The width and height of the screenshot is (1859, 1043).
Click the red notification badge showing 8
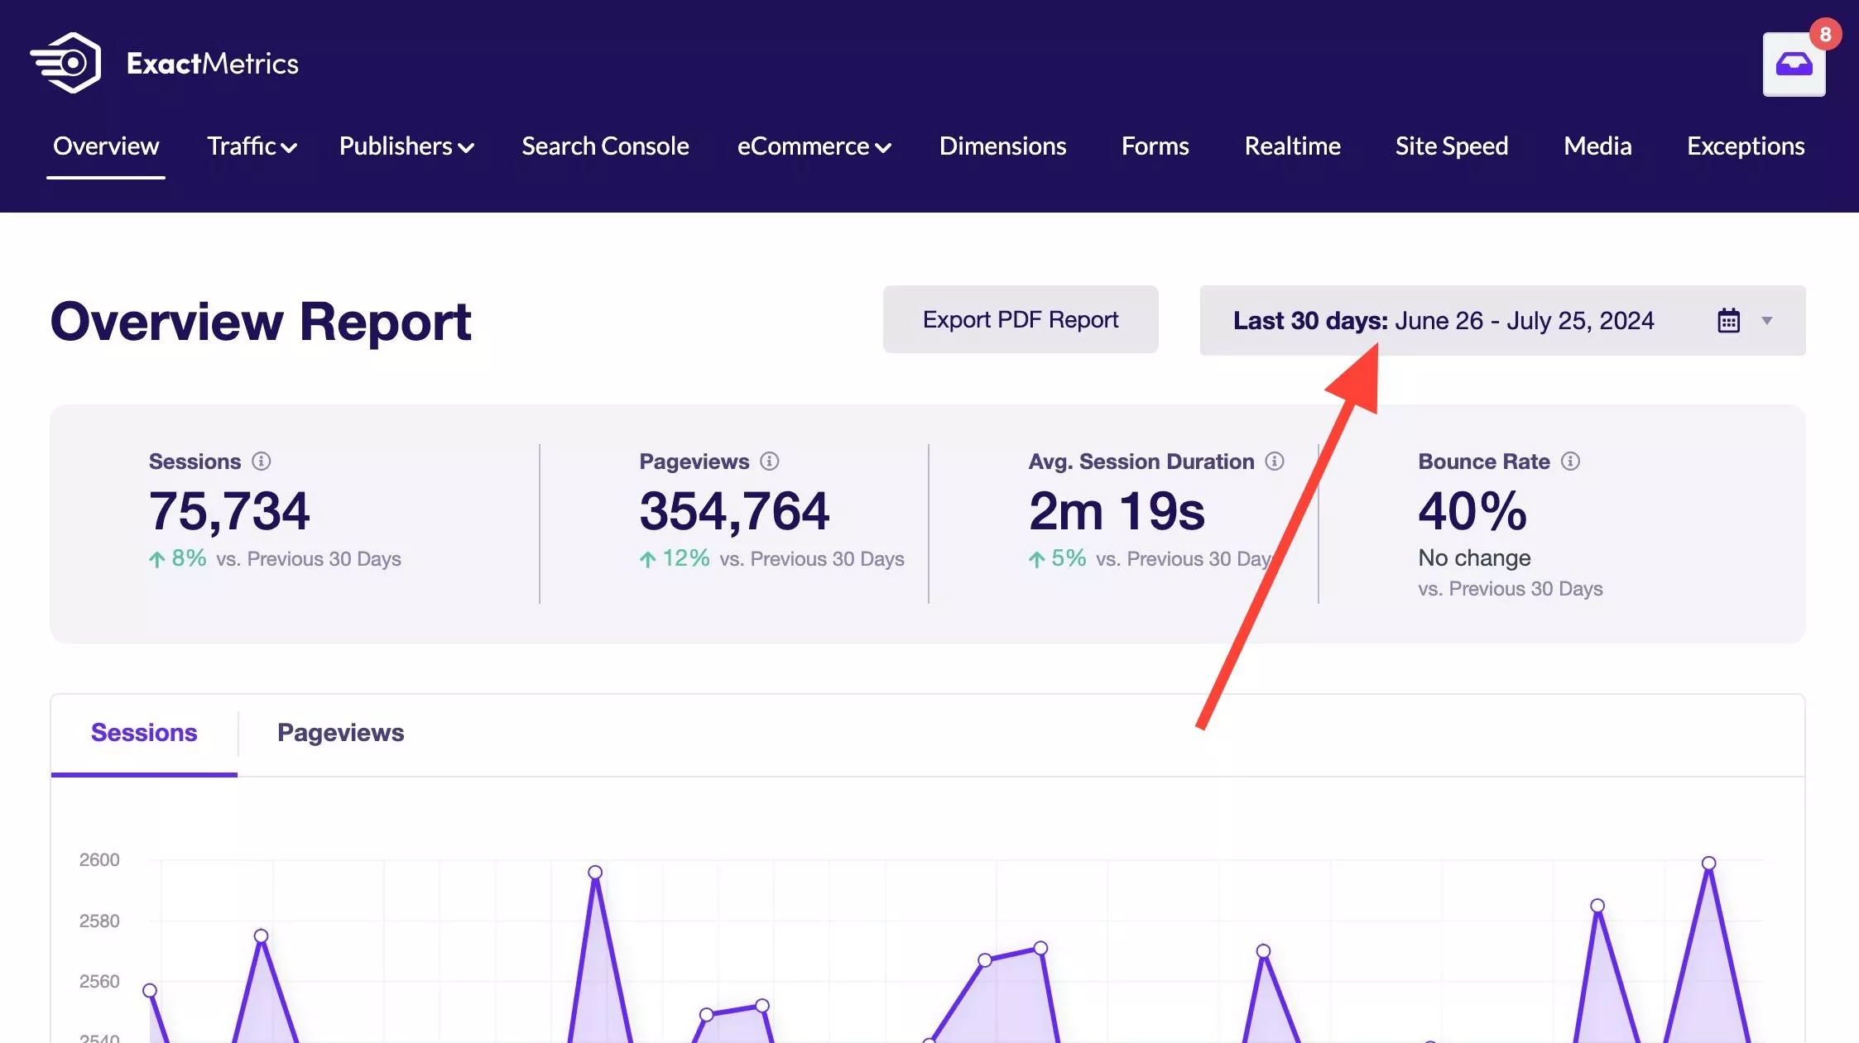click(1825, 35)
